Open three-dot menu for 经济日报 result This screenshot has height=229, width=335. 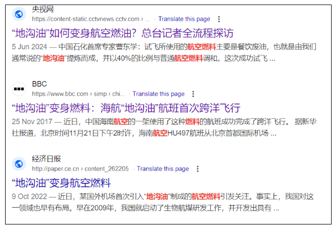pos(198,169)
